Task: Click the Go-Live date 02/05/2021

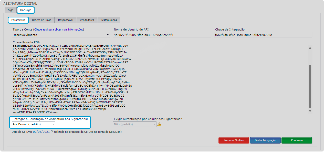Action: [x=41, y=132]
